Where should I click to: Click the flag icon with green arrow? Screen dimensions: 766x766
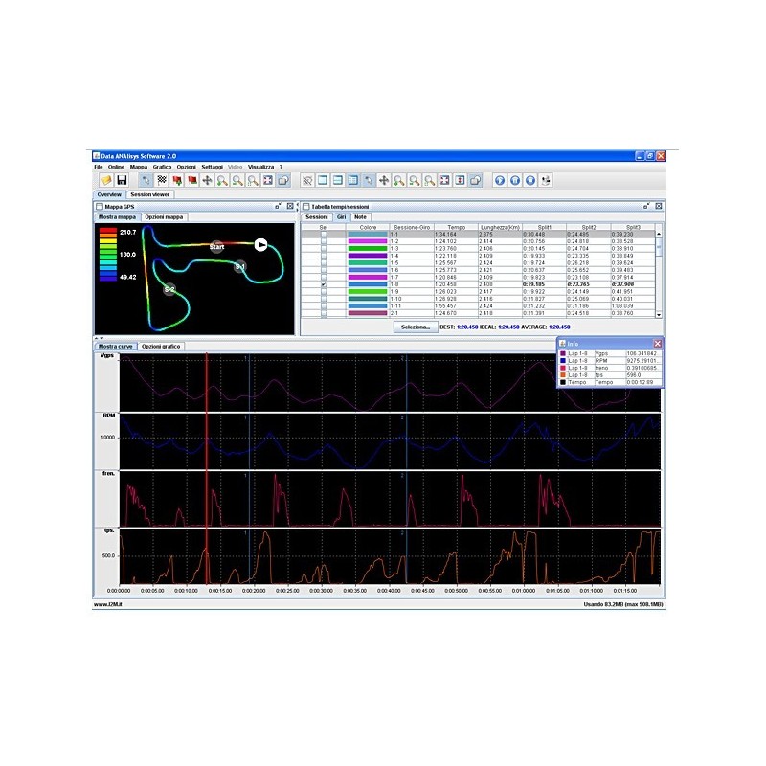[177, 180]
